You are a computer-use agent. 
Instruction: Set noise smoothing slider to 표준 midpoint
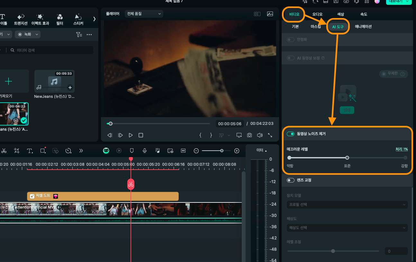347,158
